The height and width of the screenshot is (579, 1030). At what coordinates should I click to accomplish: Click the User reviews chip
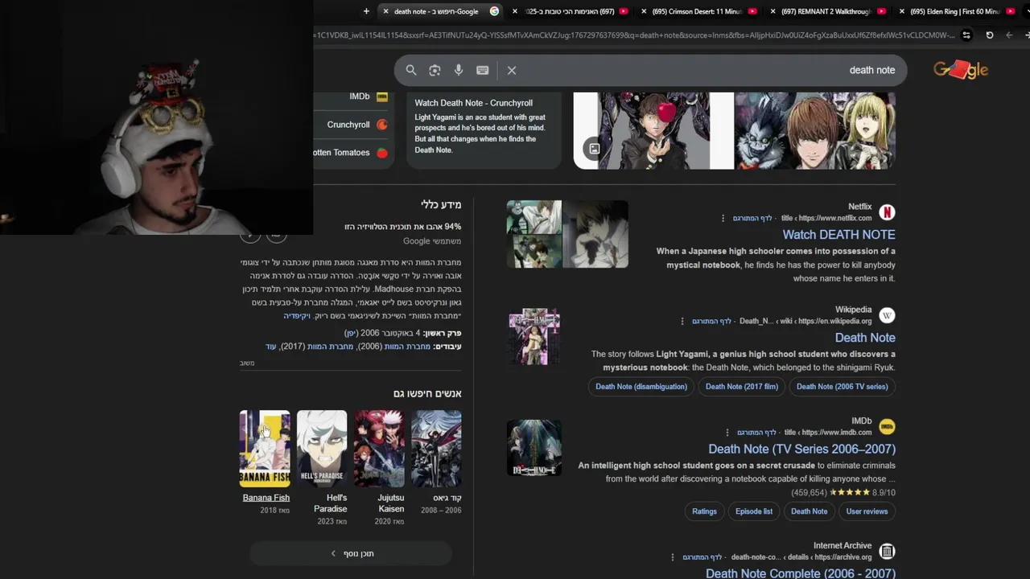click(867, 511)
